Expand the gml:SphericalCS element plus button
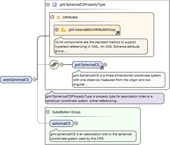 pyautogui.click(x=105, y=65)
